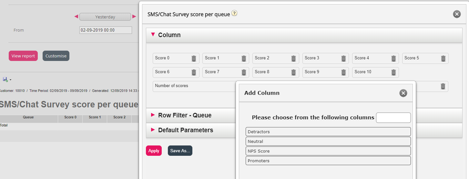Open help for SMS/Chat Survey report

point(234,14)
